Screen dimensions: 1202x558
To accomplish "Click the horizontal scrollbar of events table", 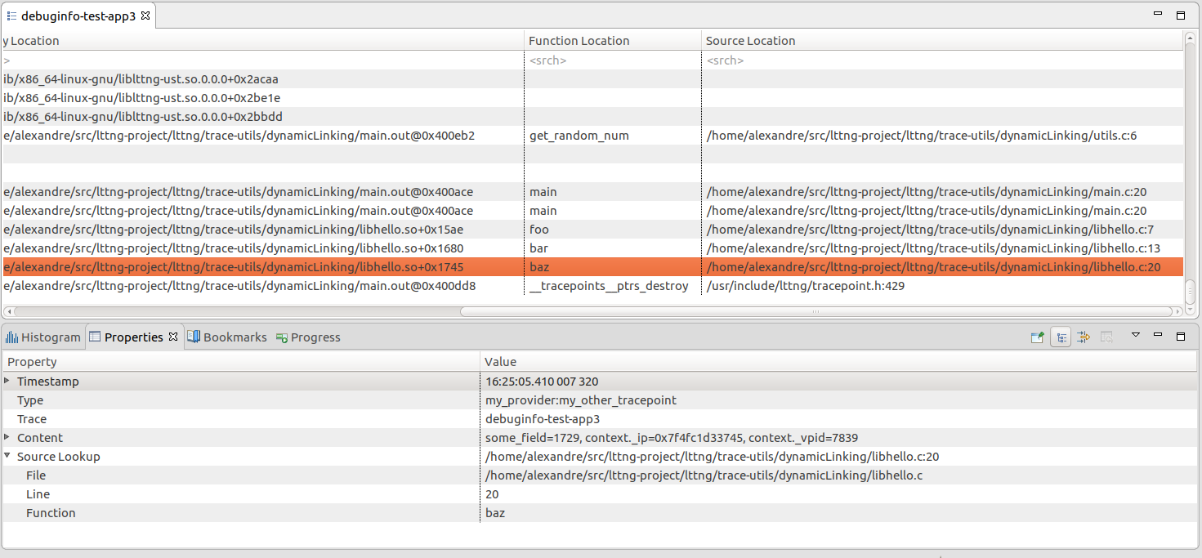I will [x=815, y=311].
